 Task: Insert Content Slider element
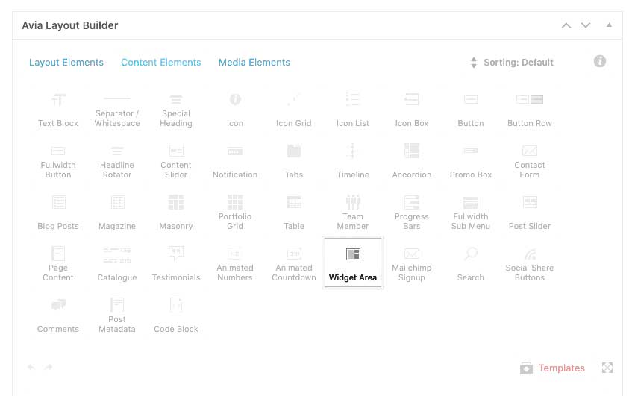(x=176, y=160)
